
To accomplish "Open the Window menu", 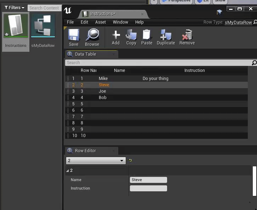I will [120, 22].
